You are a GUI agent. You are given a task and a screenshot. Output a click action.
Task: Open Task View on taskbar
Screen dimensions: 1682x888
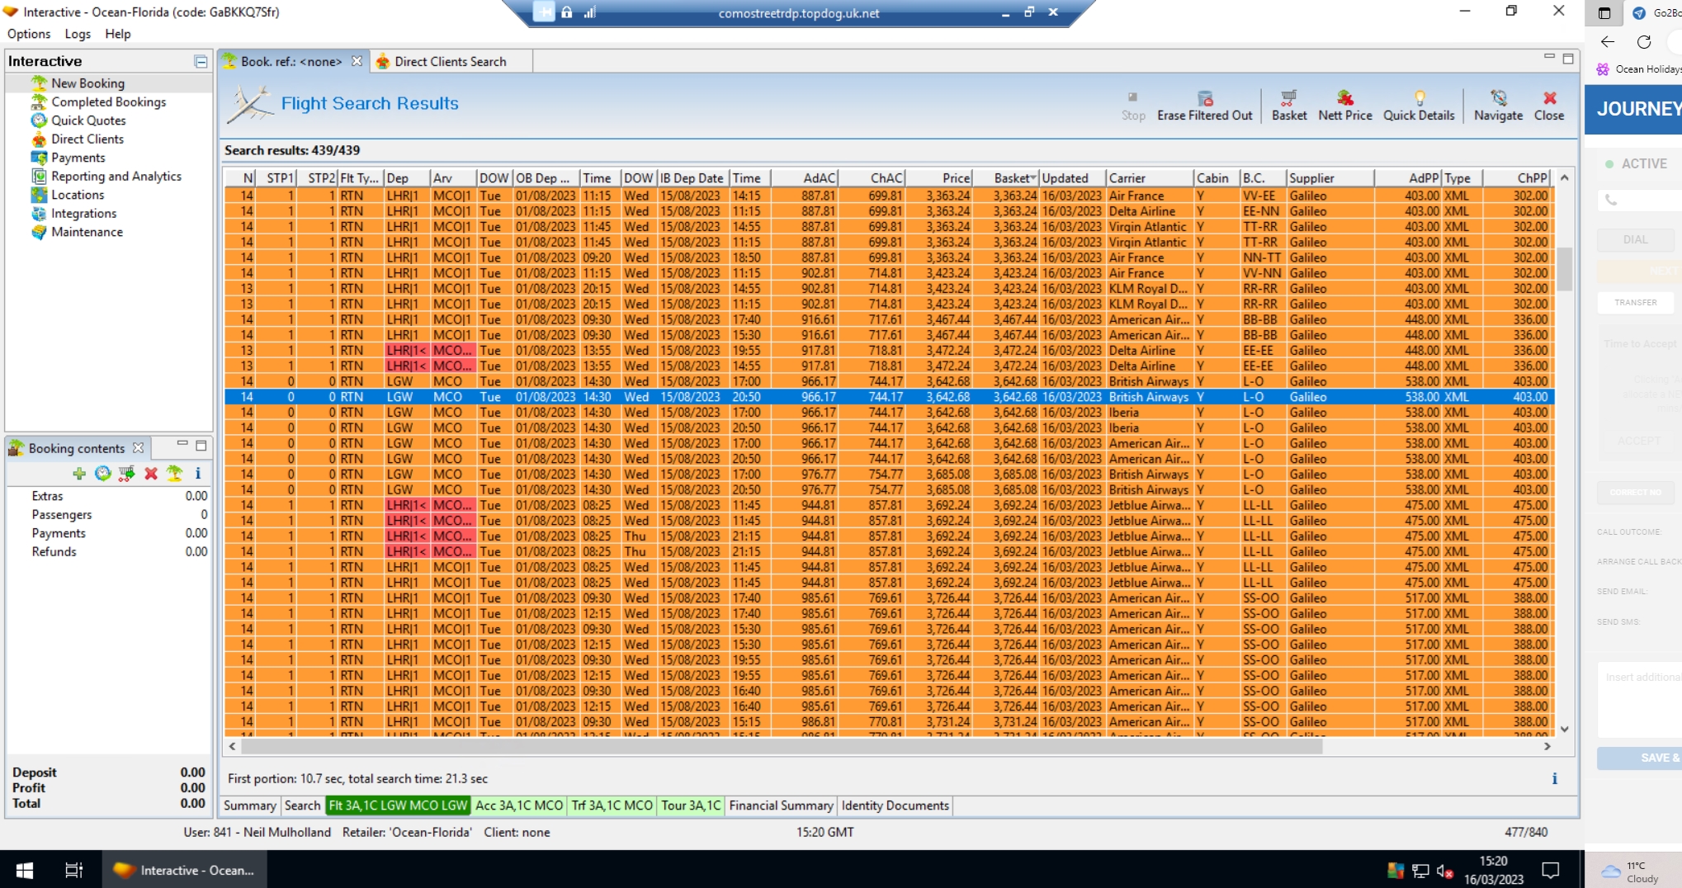(x=73, y=870)
